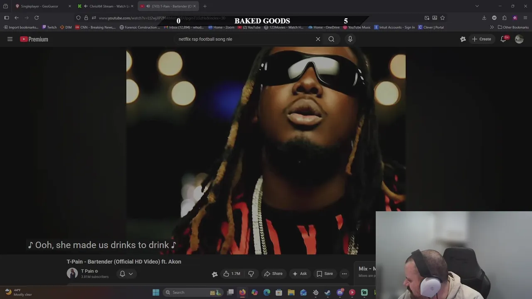532x299 pixels.
Task: Mute audio on the ChrisAM Stream tab
Action: click(86, 6)
